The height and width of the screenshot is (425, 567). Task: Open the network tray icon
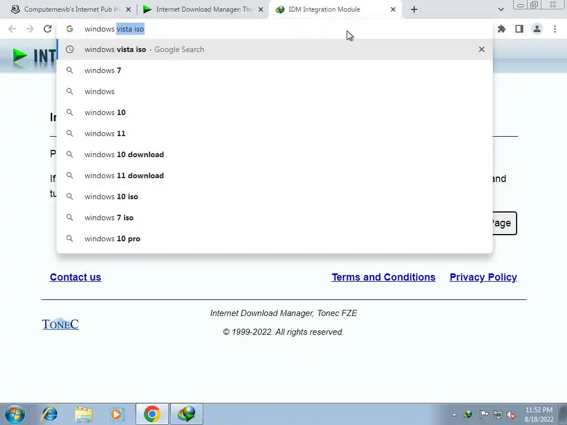(x=498, y=414)
